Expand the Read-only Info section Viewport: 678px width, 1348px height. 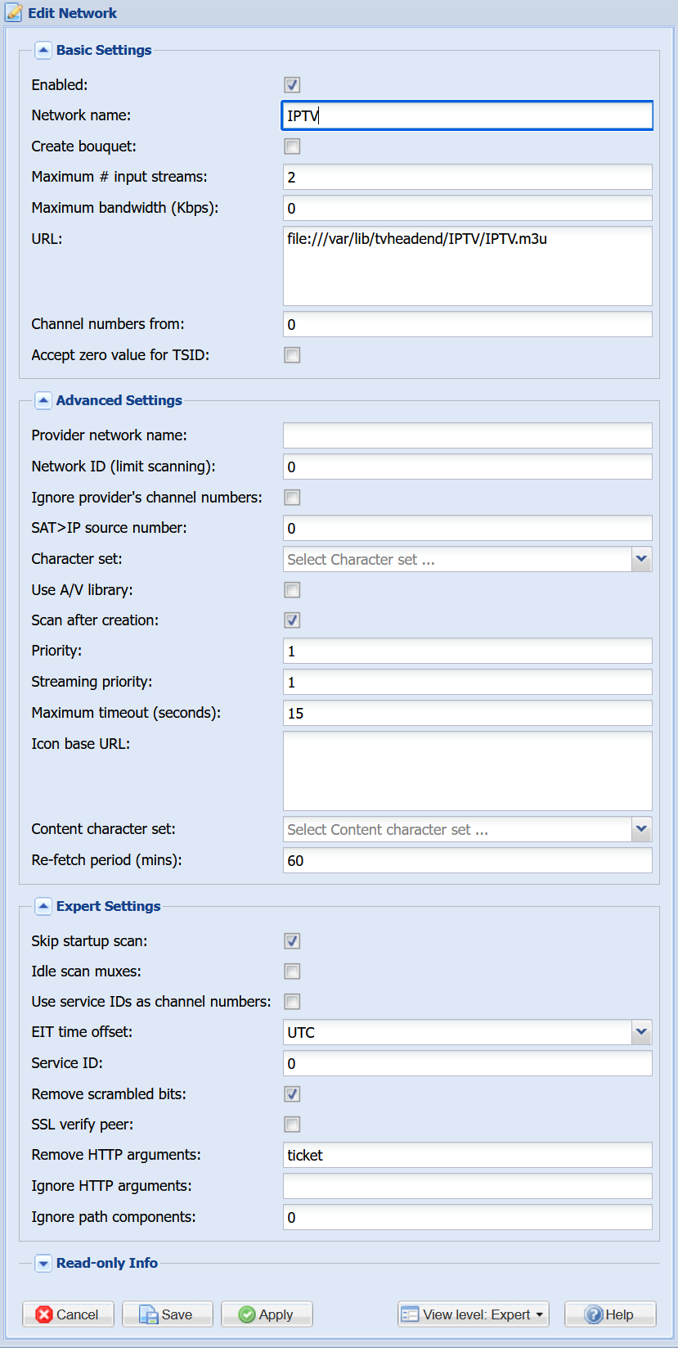point(43,1263)
